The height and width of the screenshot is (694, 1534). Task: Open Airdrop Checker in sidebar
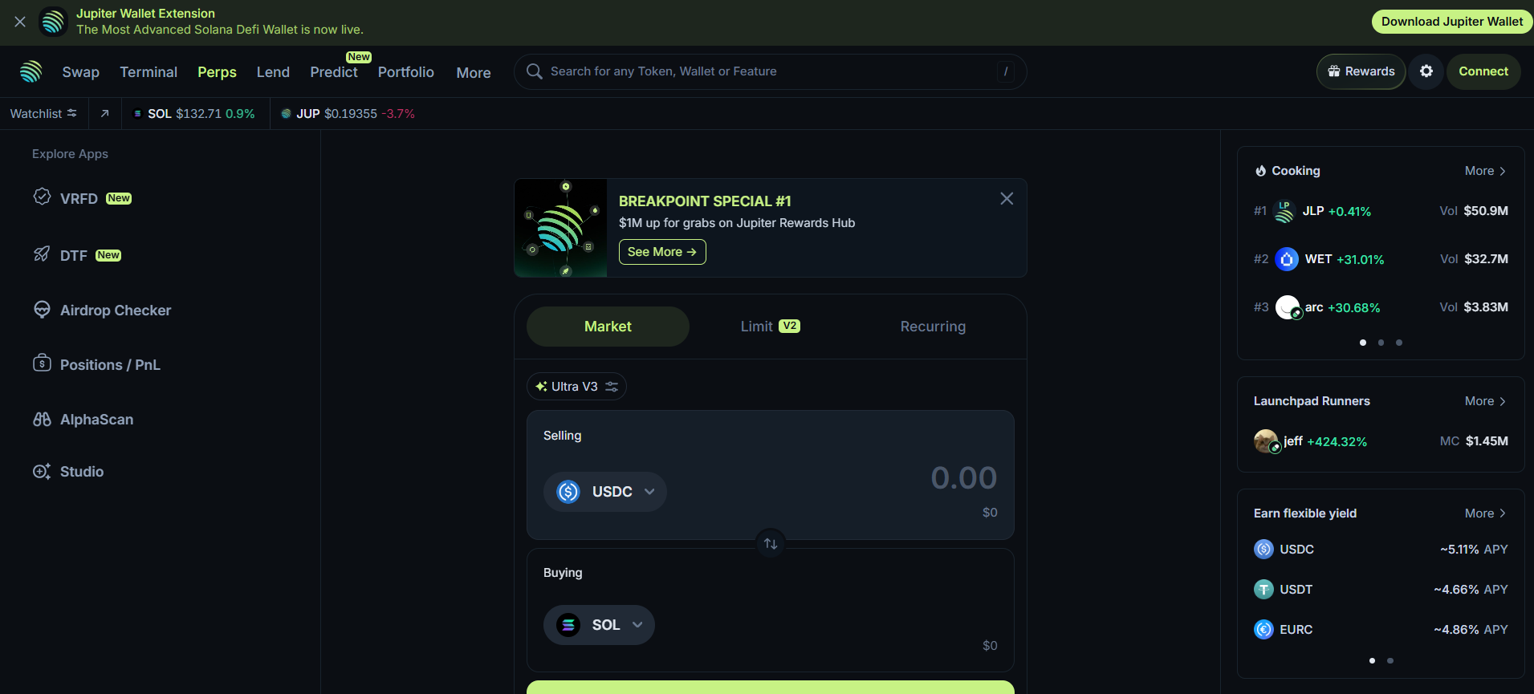(115, 310)
